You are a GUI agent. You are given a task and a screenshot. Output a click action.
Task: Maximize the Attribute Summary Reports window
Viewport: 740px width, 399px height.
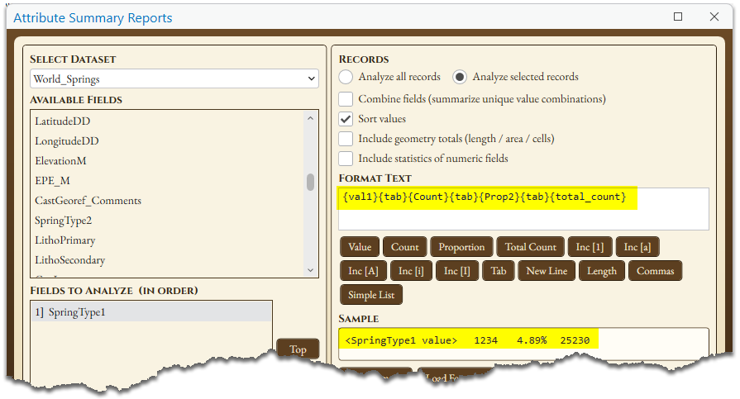pyautogui.click(x=678, y=17)
